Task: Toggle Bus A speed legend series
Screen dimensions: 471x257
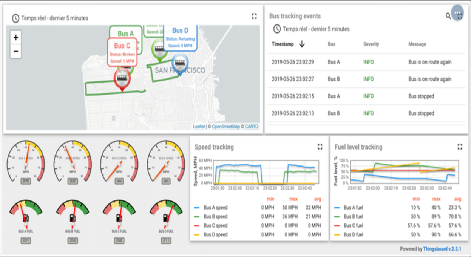Action: coord(216,208)
